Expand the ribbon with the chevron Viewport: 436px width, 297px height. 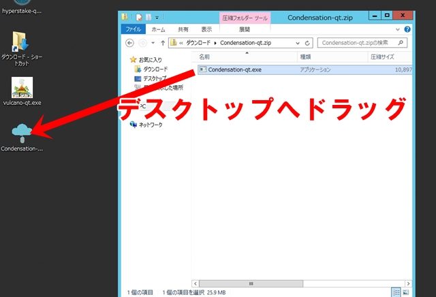[398, 29]
